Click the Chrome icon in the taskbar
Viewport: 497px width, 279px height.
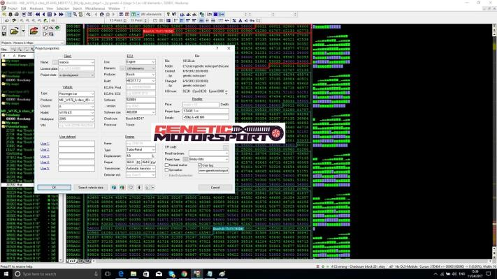[184, 274]
